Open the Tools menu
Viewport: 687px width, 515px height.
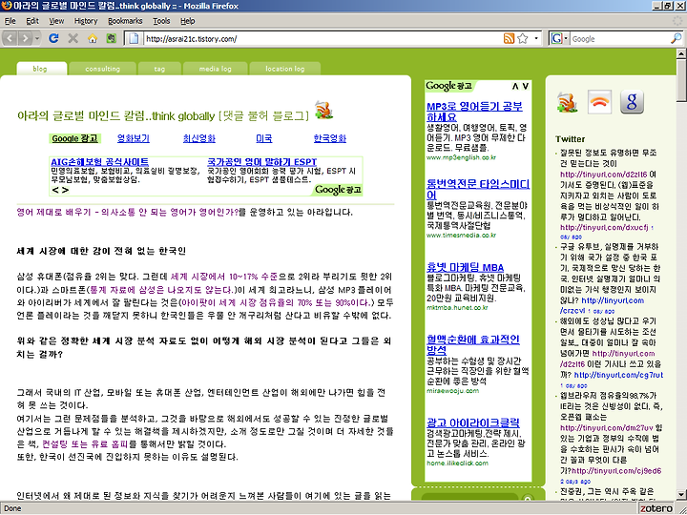click(161, 21)
